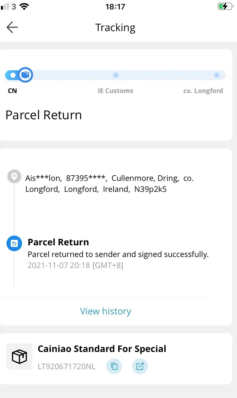Image resolution: width=237 pixels, height=398 pixels.
Task: Open the View history link
Action: point(106,311)
